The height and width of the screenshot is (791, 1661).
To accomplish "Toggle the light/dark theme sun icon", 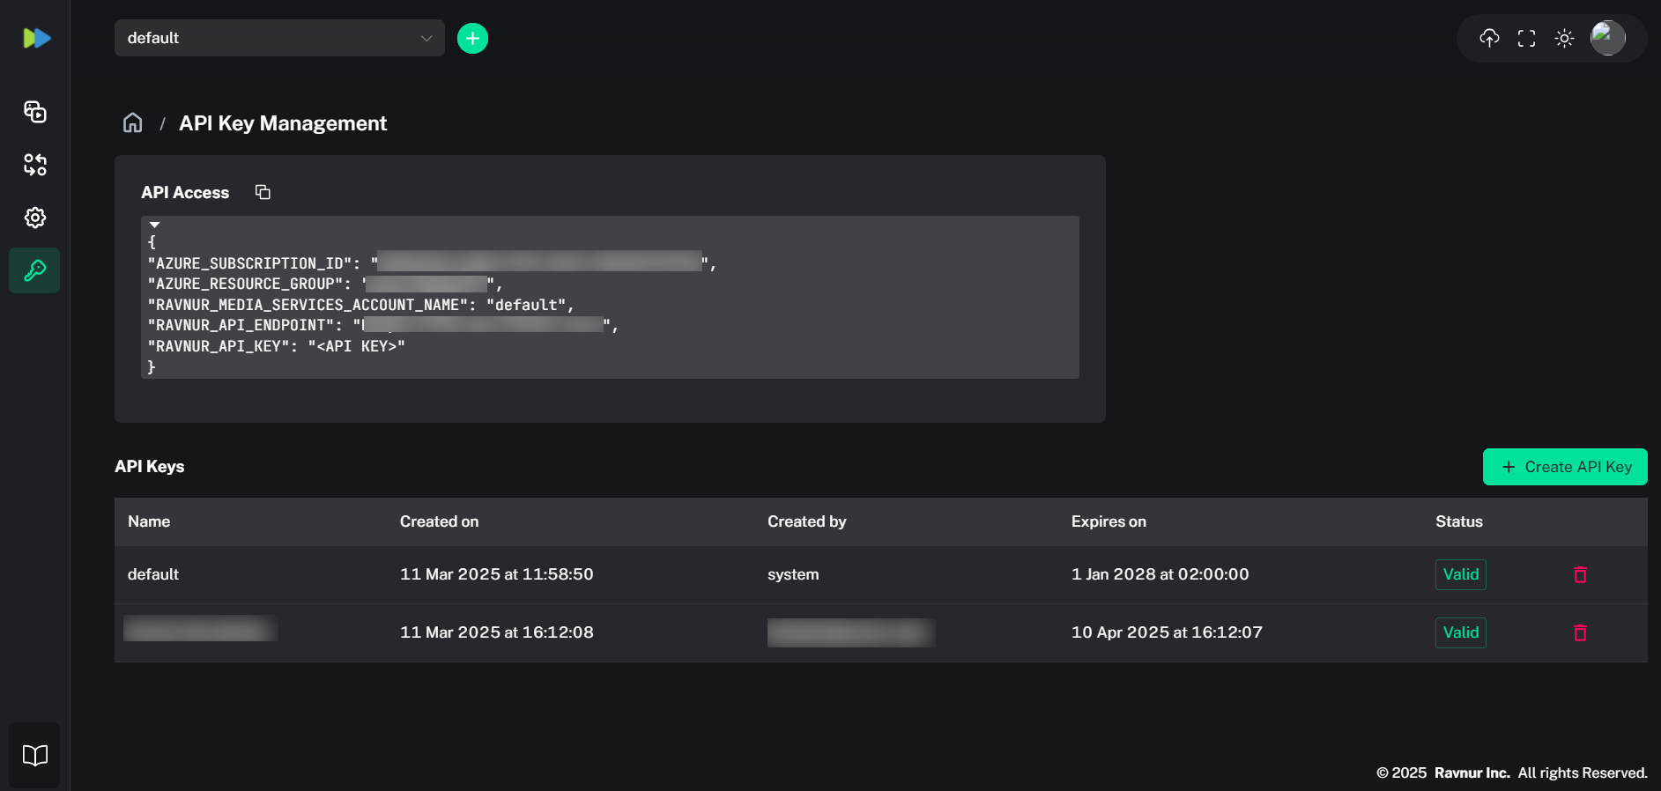I will [1564, 38].
